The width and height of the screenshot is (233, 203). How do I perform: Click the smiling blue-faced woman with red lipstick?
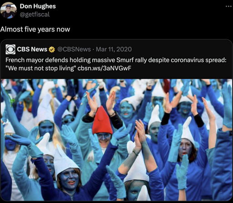(69, 179)
